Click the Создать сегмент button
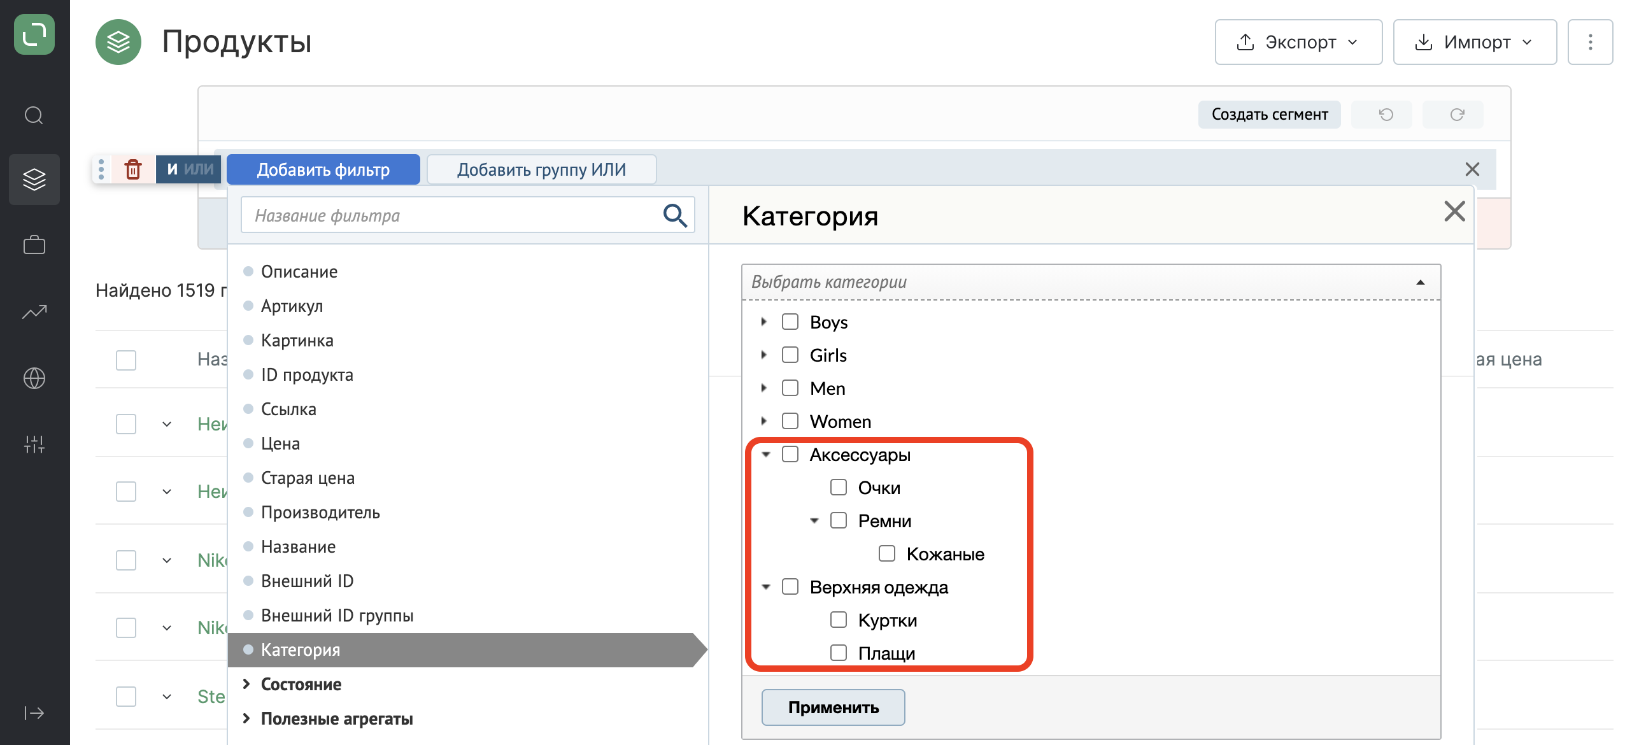The height and width of the screenshot is (745, 1639). [1269, 115]
